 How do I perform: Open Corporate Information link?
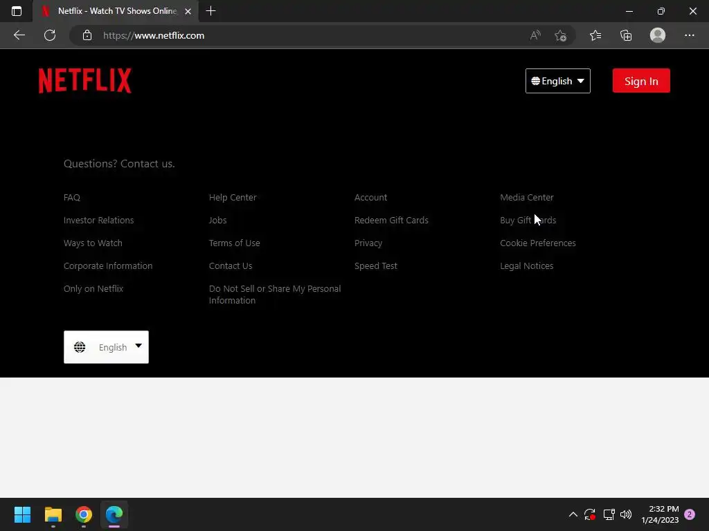(108, 265)
